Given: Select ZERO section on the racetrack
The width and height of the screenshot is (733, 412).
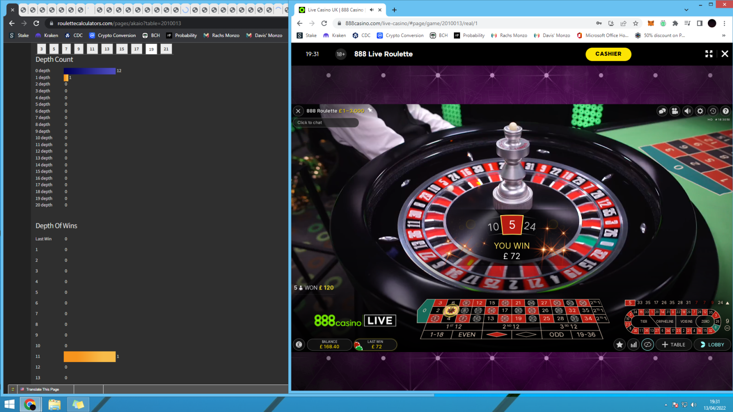Looking at the screenshot, I should coord(705,321).
